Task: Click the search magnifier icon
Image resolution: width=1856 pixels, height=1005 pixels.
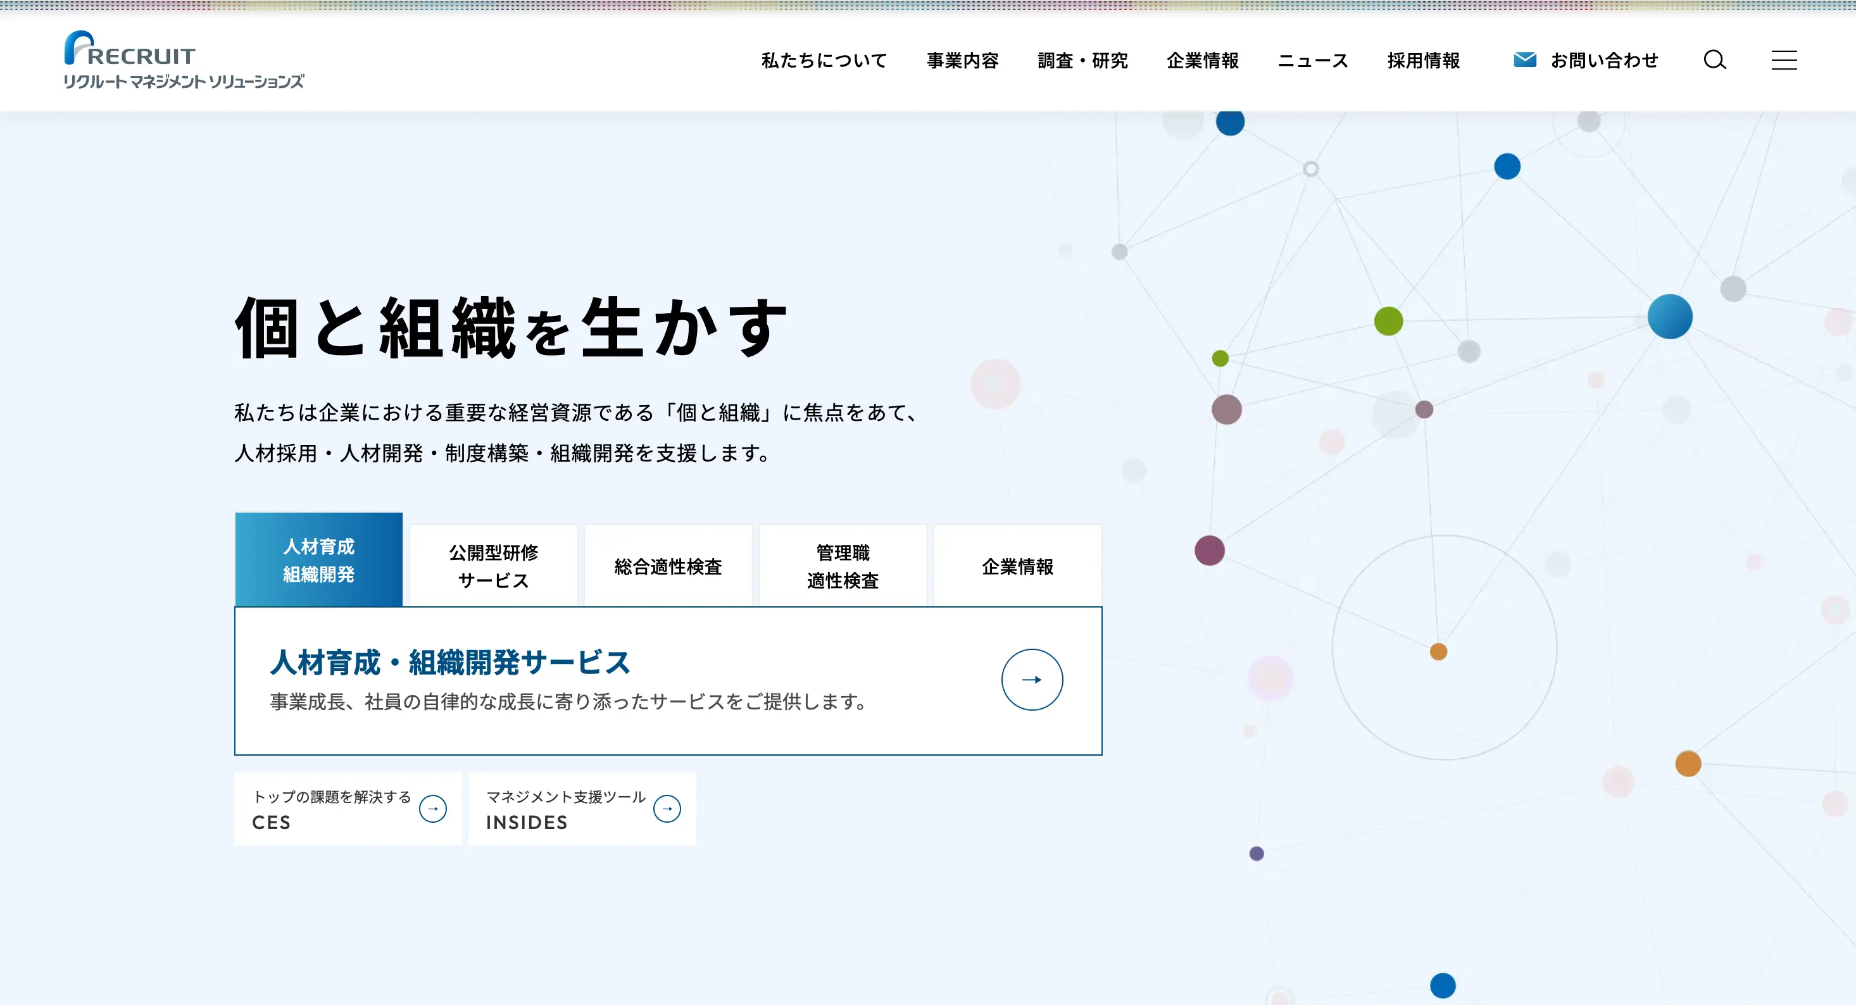Action: (1715, 59)
